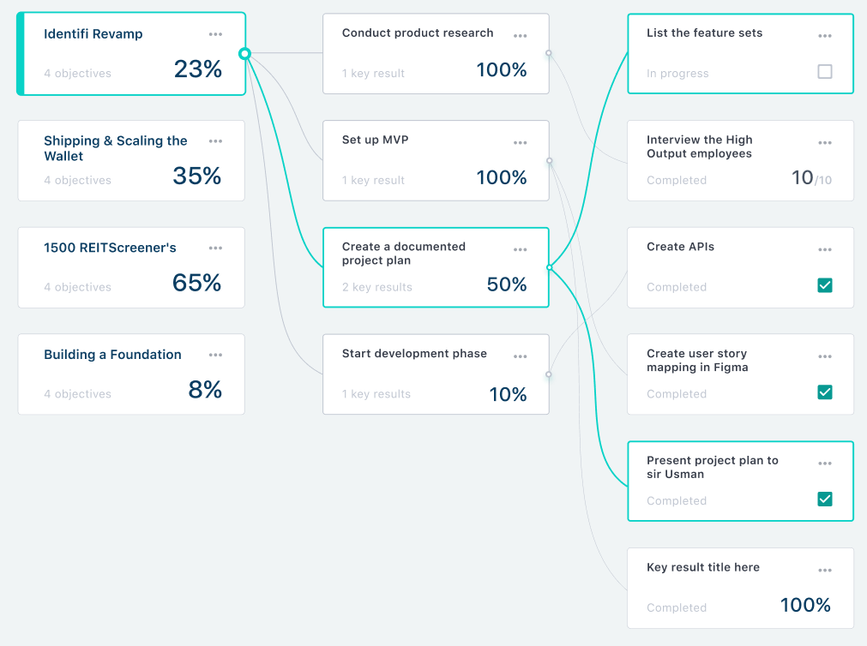Open the menu for 1500 REITScreener's
This screenshot has width=867, height=646.
[215, 248]
